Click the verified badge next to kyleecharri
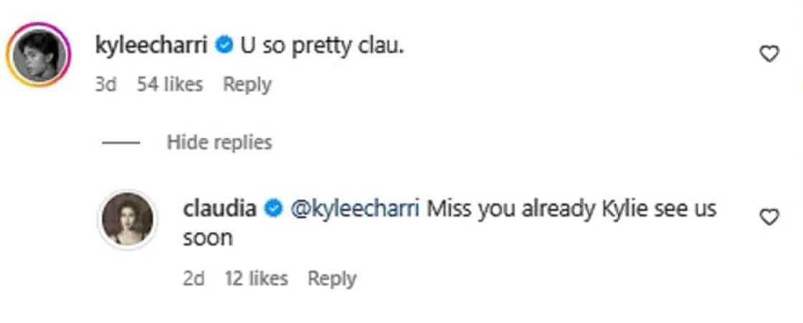This screenshot has width=803, height=323. (224, 46)
